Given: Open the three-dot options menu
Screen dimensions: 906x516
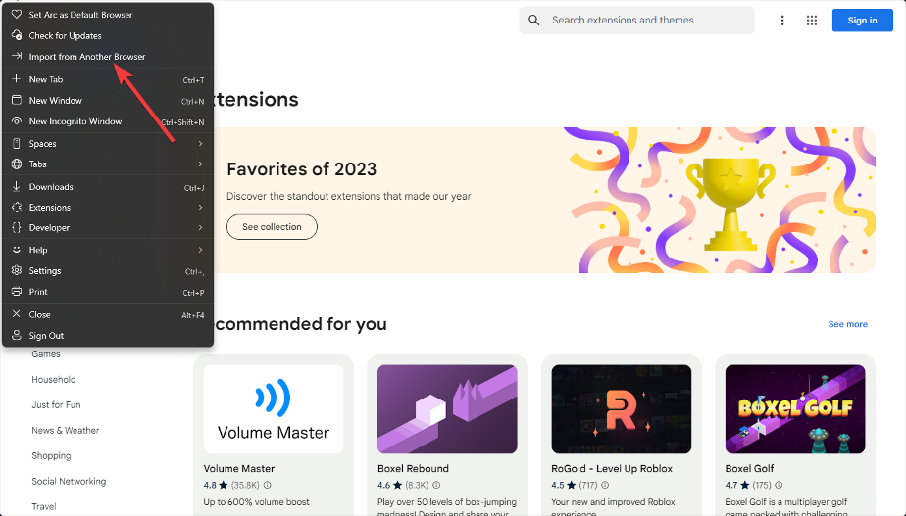Looking at the screenshot, I should coord(782,21).
